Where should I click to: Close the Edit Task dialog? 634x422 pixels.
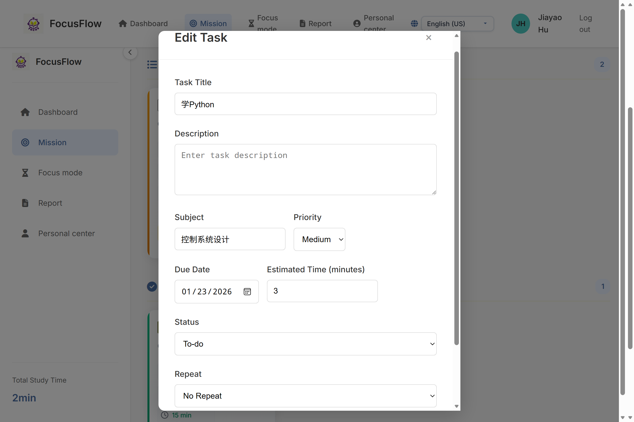click(428, 38)
